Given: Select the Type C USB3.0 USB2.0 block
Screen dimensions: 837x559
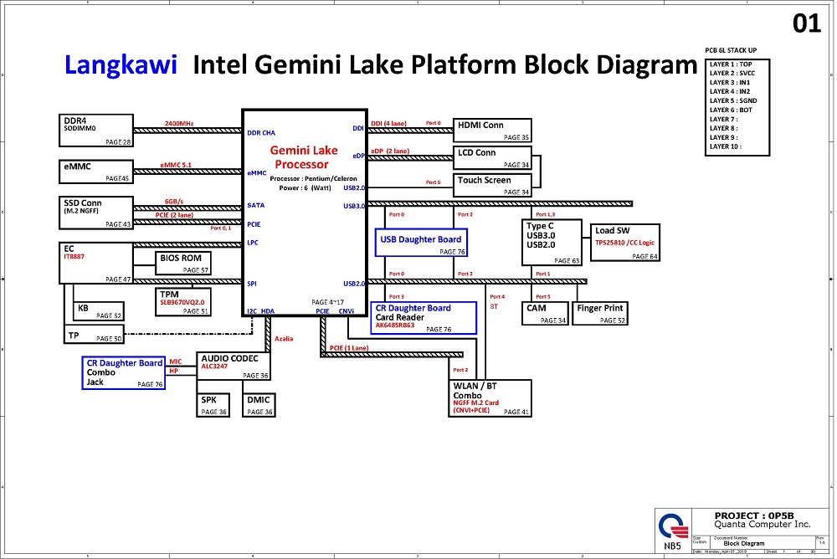Looking at the screenshot, I should click(x=552, y=243).
